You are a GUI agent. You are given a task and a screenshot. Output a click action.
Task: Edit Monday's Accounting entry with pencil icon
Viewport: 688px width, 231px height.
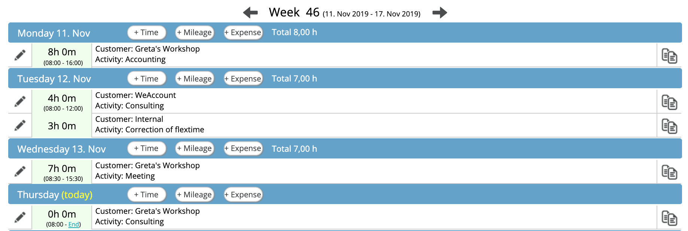coord(20,55)
